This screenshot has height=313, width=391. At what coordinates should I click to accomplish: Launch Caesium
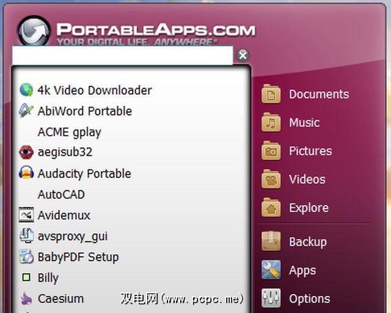60,298
